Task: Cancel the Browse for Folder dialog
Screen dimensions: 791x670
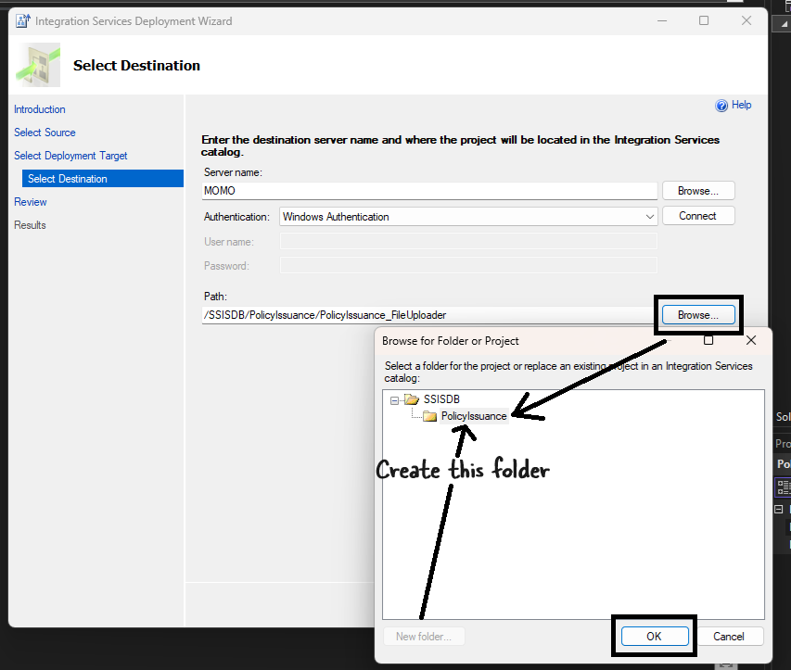Action: (729, 637)
